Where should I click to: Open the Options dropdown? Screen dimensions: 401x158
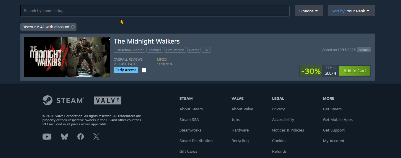(x=309, y=11)
